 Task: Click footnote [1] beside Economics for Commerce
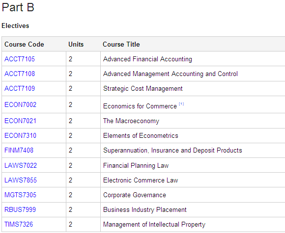(181, 104)
